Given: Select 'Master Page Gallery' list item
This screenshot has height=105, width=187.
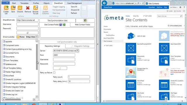Looking at the screenshot, I should [x=13, y=72].
